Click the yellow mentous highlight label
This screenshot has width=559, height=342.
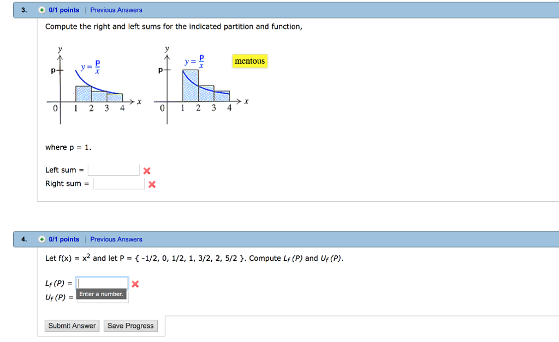pos(249,61)
